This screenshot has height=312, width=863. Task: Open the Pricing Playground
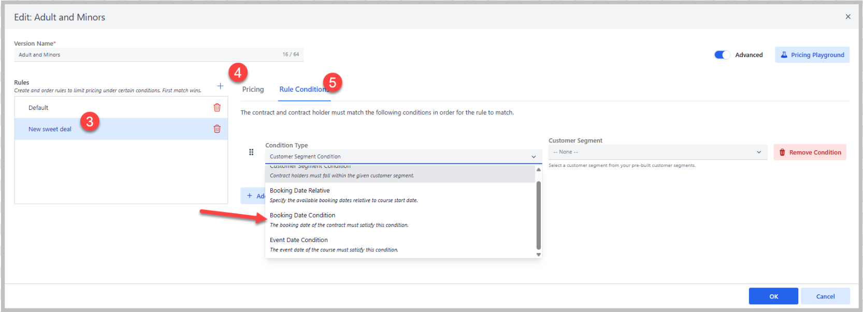(x=812, y=55)
